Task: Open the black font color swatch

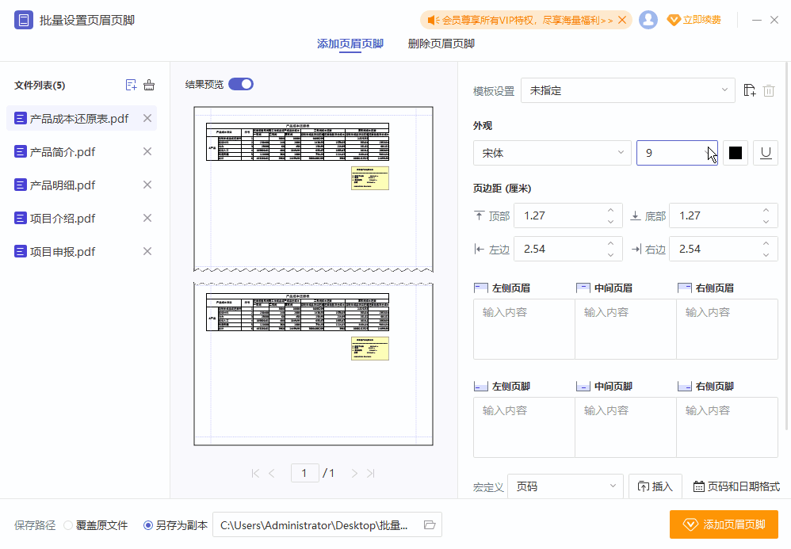Action: click(735, 152)
